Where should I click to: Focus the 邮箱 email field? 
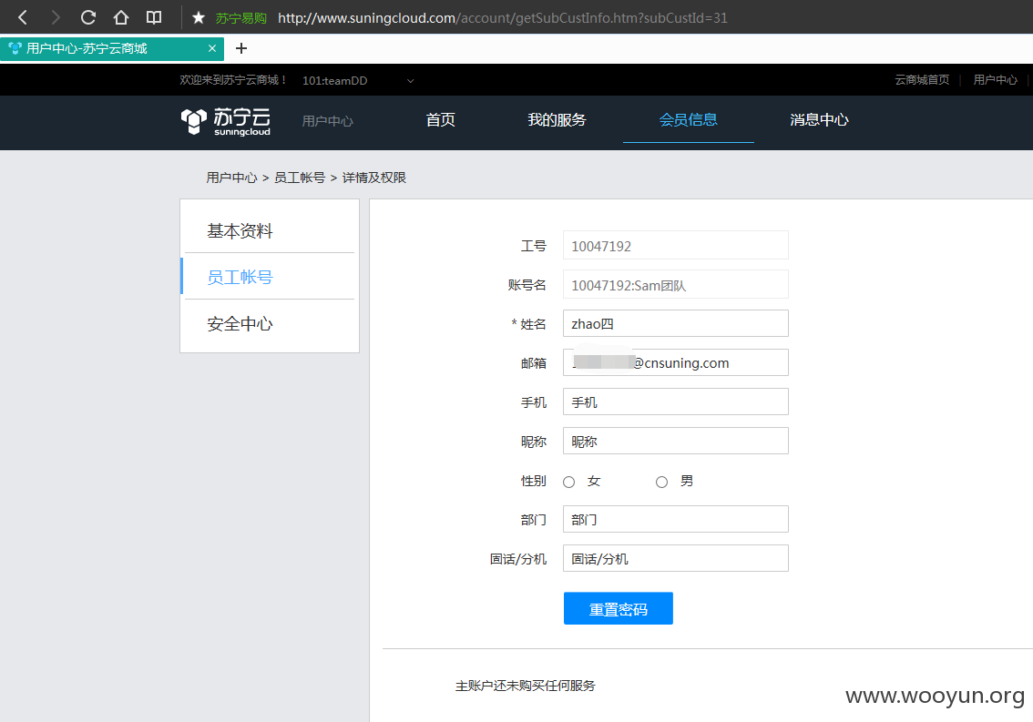tap(675, 362)
